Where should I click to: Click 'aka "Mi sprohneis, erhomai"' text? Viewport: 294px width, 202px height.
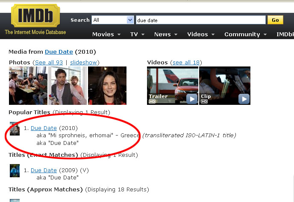[75, 135]
